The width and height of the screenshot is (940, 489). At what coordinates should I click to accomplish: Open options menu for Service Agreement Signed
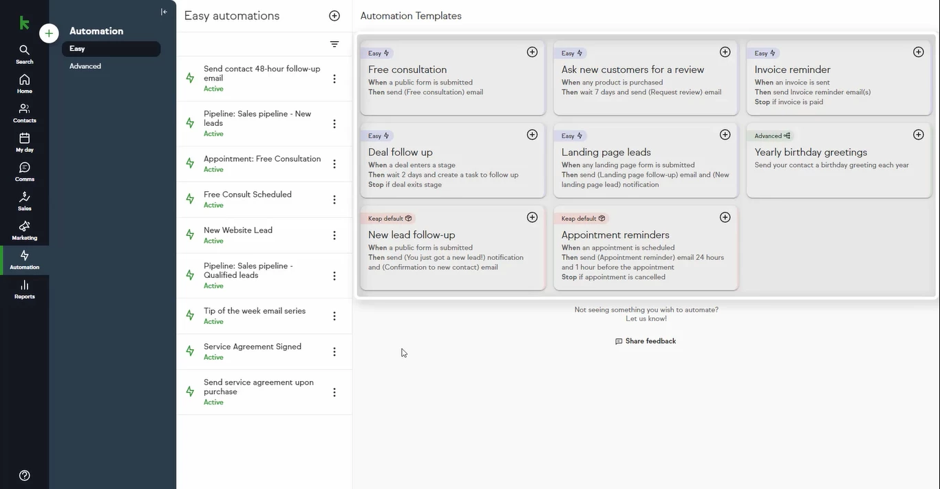(334, 351)
